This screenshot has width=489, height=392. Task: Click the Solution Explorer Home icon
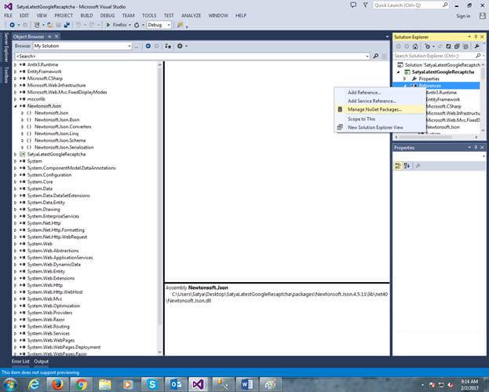coord(415,46)
